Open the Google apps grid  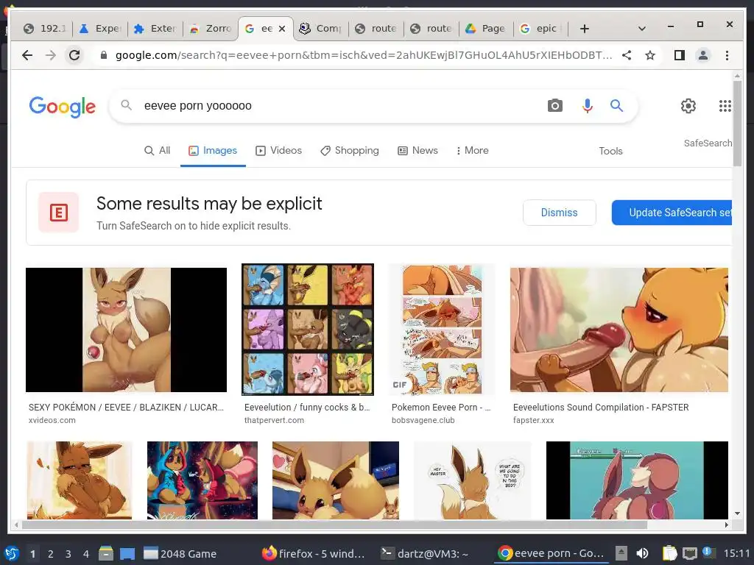tap(725, 106)
